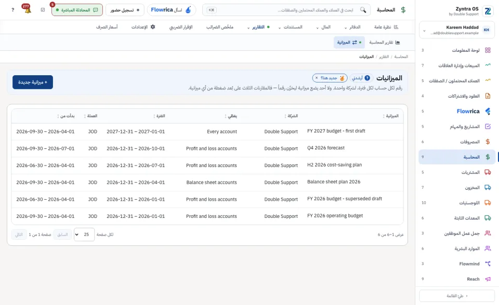499x305 pixels.
Task: Click Reports breadcrumb link
Action: [384, 57]
